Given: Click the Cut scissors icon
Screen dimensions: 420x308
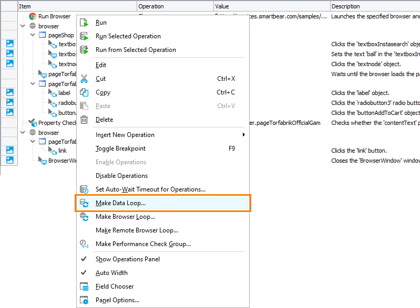Looking at the screenshot, I should click(84, 79).
